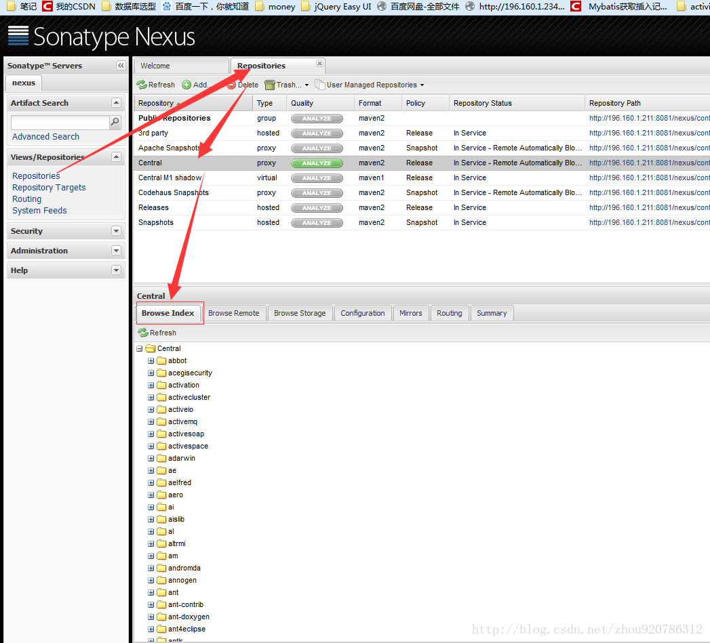Open the Advanced Search link

45,136
